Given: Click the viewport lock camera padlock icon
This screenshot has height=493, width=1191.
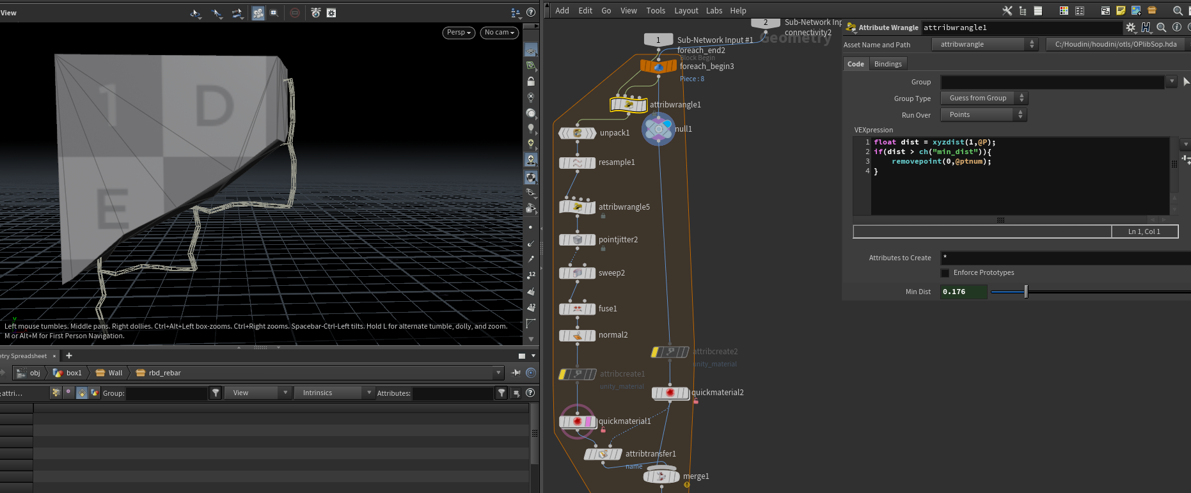Looking at the screenshot, I should [x=531, y=81].
